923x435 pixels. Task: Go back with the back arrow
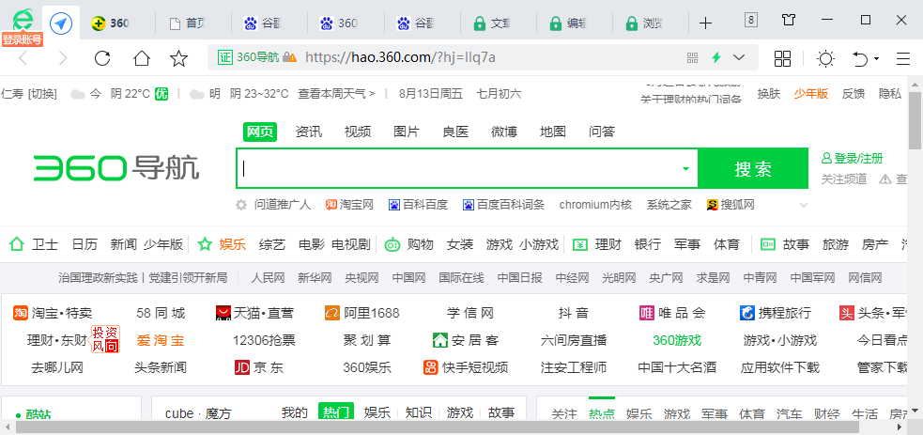(23, 57)
